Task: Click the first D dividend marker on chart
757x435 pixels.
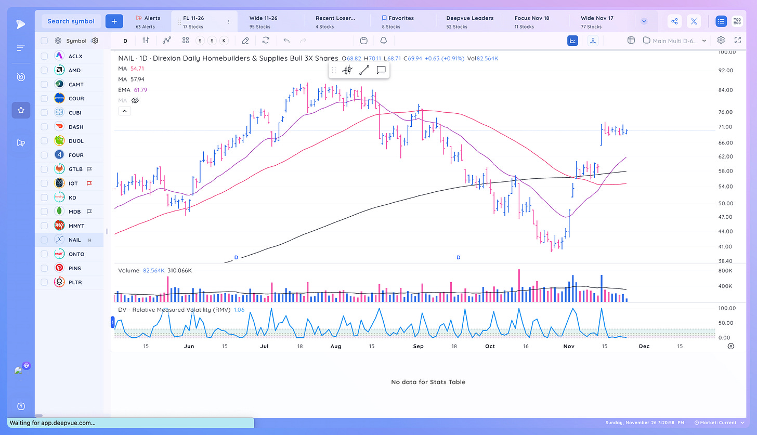Action: point(236,257)
